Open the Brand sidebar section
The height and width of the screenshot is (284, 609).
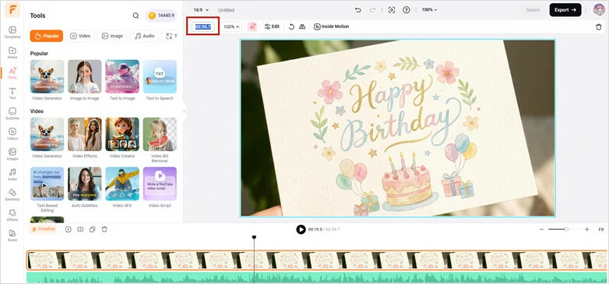coord(12,235)
